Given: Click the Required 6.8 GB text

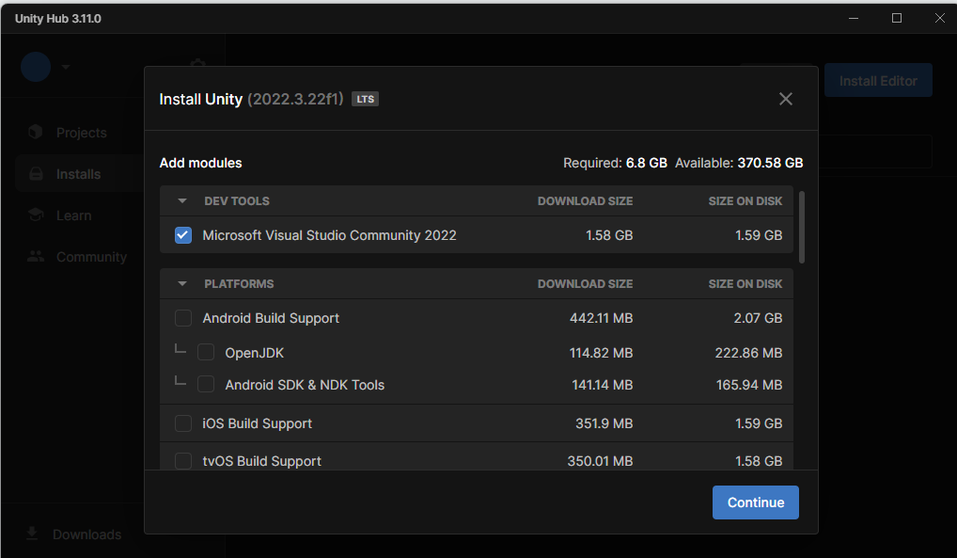Looking at the screenshot, I should tap(615, 163).
